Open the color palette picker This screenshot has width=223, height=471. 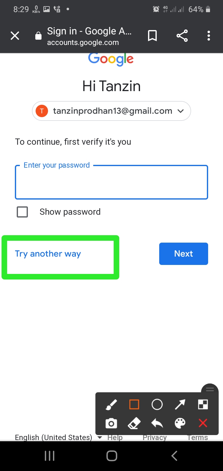coord(180,423)
